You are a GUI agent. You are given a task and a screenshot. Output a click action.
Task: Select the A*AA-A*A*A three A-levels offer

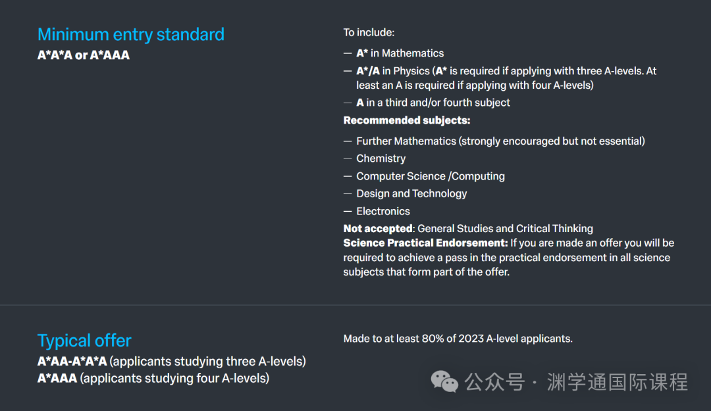(172, 361)
